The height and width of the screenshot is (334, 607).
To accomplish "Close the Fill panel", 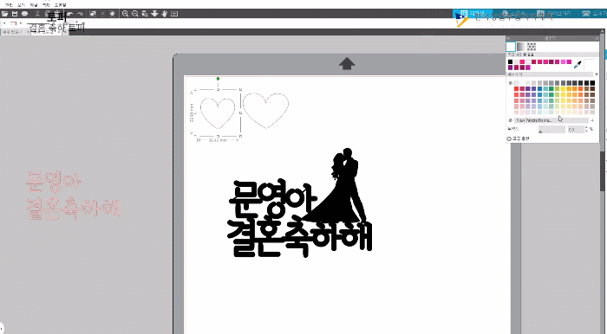I will point(597,38).
